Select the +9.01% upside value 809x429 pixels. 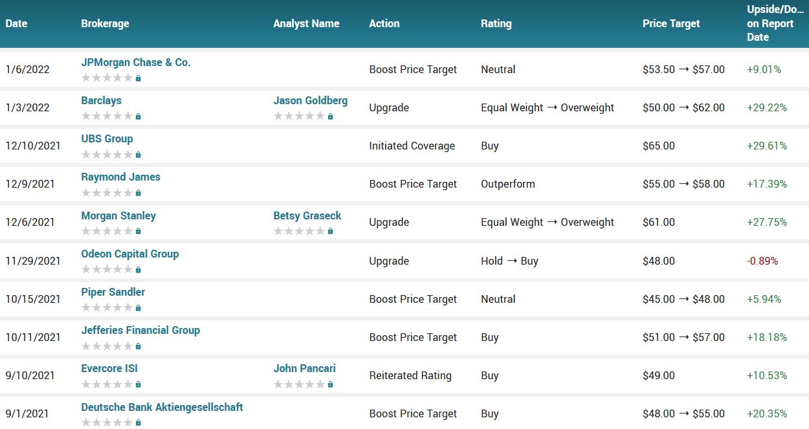764,70
